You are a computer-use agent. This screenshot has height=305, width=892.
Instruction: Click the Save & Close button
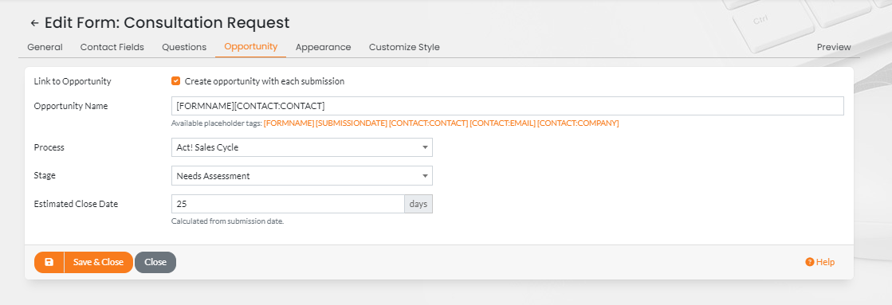tap(98, 263)
